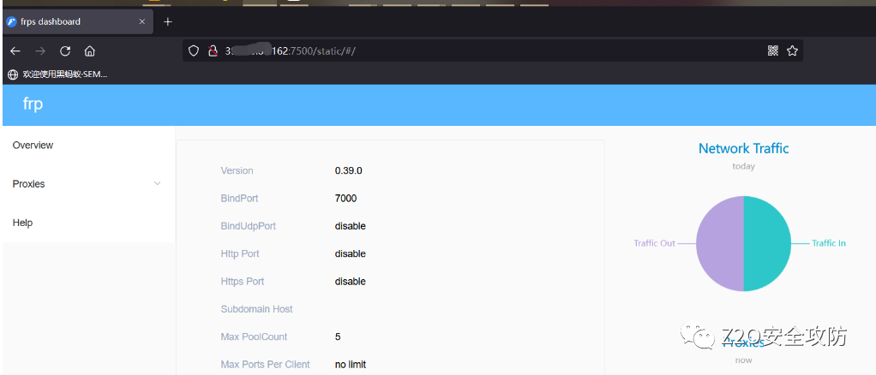This screenshot has height=375, width=876.
Task: Open the Proxies sidebar menu
Action: [89, 184]
